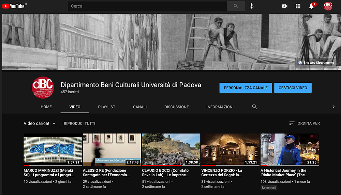341x195 pixels.
Task: Open the Rialto Market video thumbnail
Action: (x=290, y=150)
